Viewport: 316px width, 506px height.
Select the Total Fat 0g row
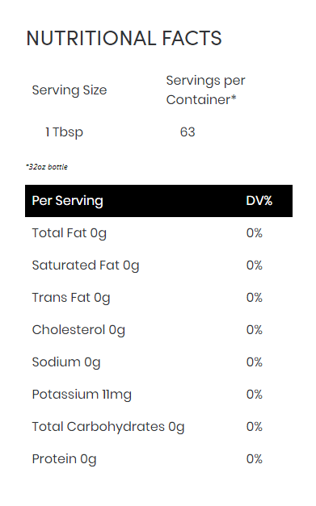coord(158,233)
